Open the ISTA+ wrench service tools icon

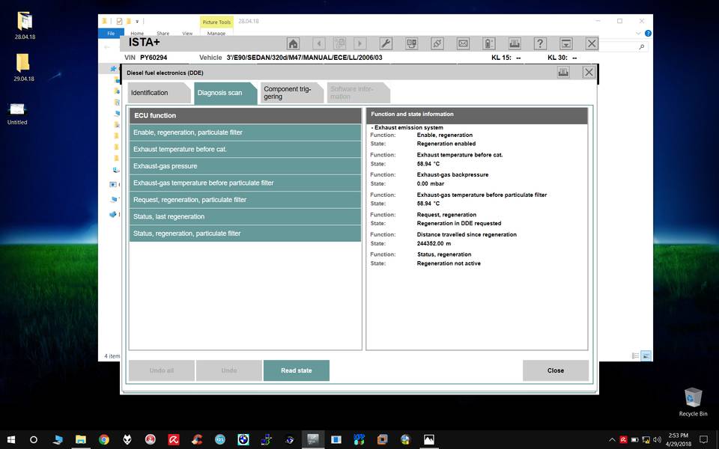pos(386,43)
